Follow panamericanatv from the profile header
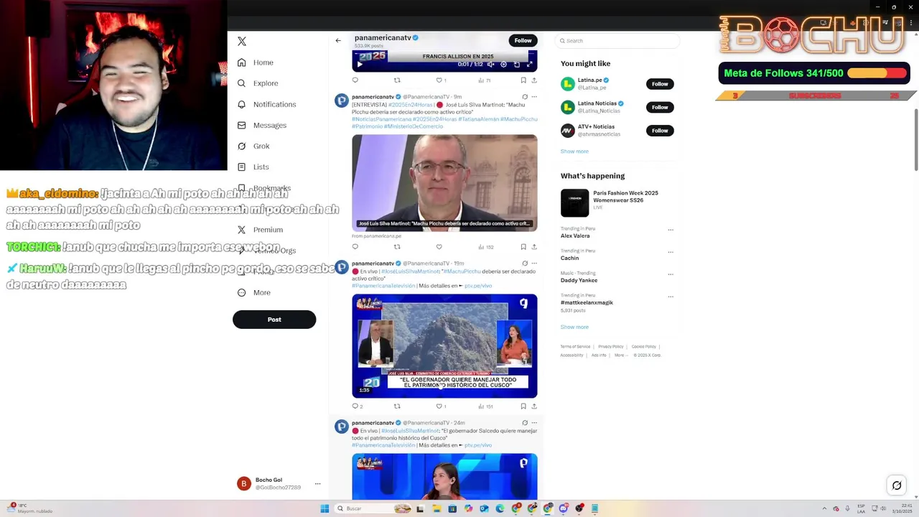Image resolution: width=919 pixels, height=517 pixels. coord(523,40)
